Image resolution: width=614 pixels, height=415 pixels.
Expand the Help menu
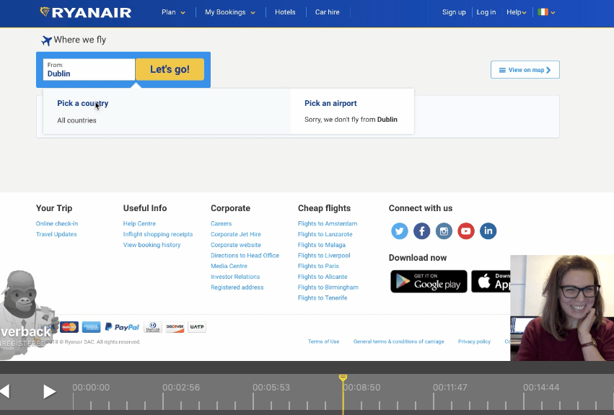coord(515,12)
